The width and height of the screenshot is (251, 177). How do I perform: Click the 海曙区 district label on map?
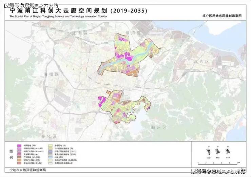51,74
